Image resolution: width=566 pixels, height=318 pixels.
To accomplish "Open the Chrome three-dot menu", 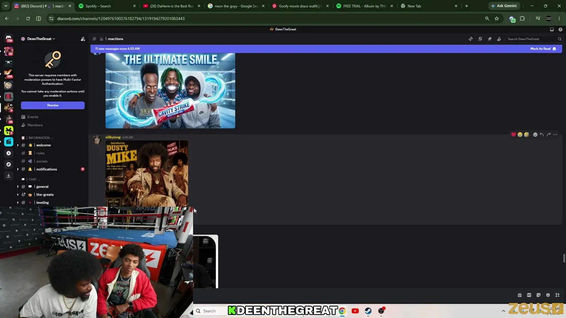I will [x=559, y=19].
